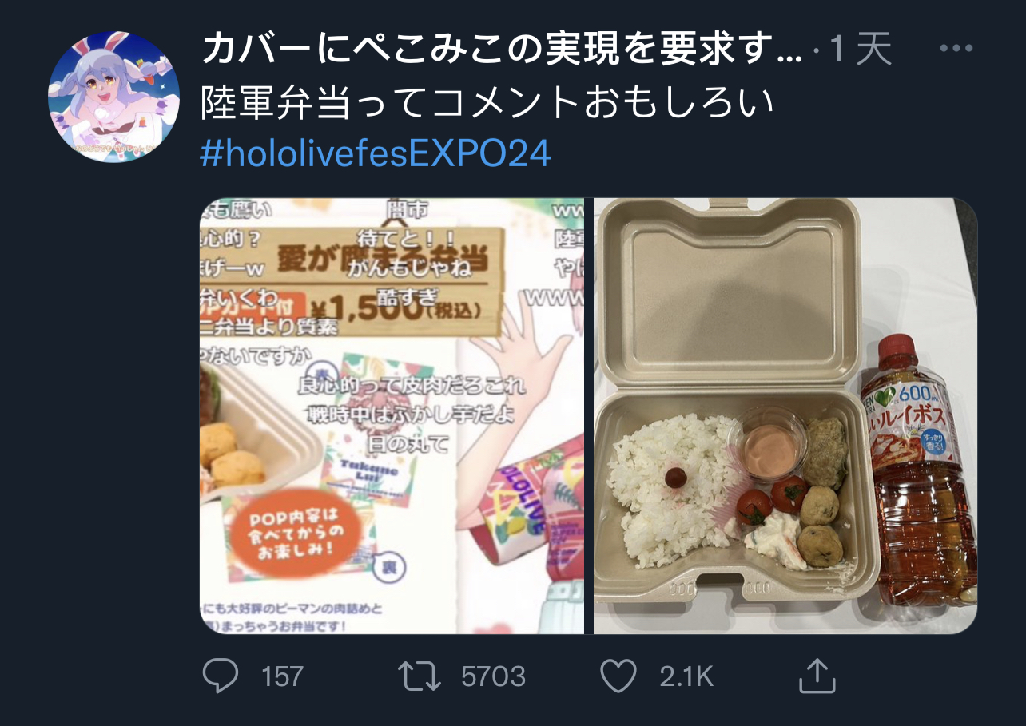
Task: View the 5703 retweet count
Action: [493, 677]
